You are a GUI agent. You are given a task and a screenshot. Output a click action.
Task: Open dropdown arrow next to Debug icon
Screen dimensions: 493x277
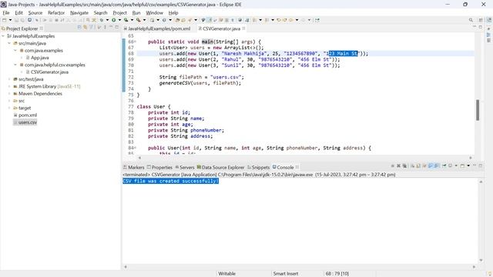[108, 20]
